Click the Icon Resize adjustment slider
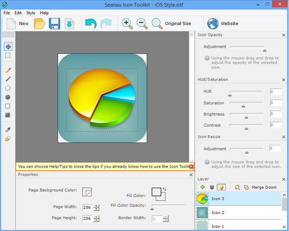289x231 pixels. pos(247,150)
